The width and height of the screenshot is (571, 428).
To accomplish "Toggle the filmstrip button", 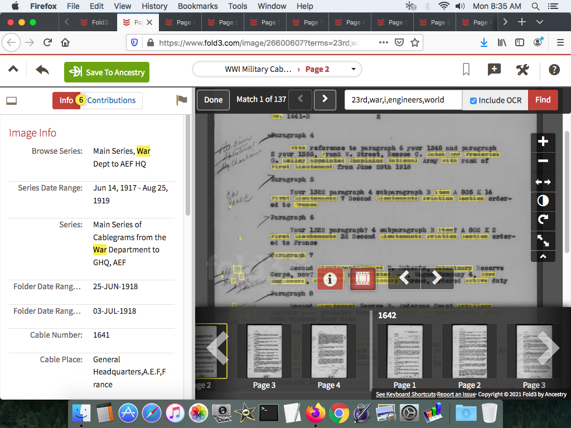I will [362, 279].
